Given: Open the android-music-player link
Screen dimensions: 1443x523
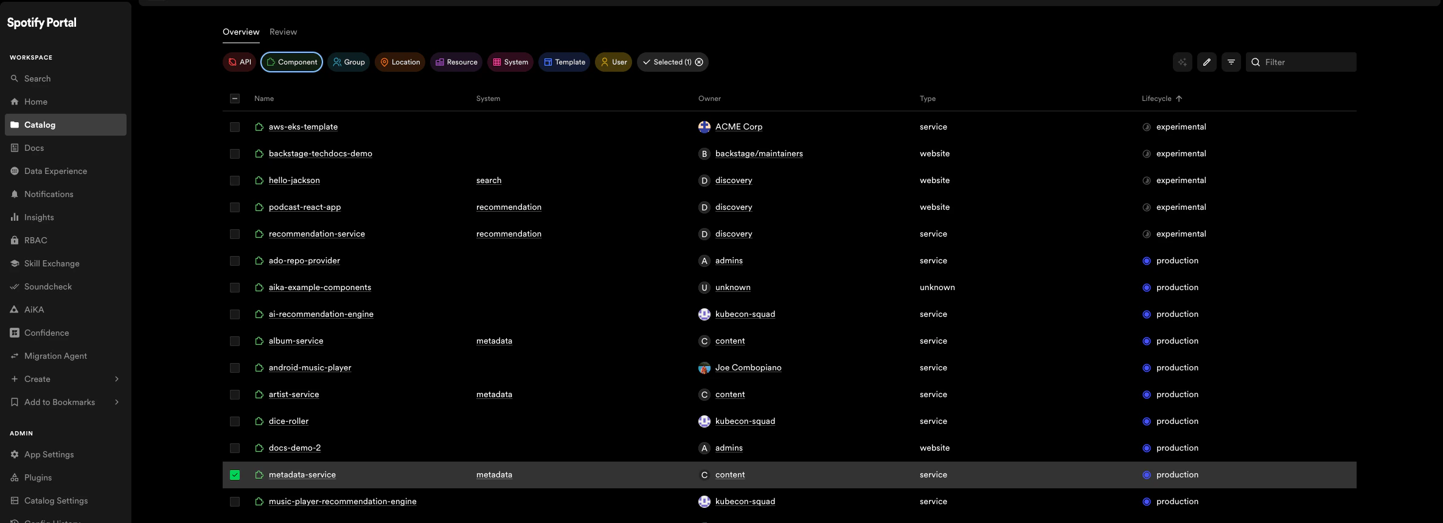Looking at the screenshot, I should [310, 367].
